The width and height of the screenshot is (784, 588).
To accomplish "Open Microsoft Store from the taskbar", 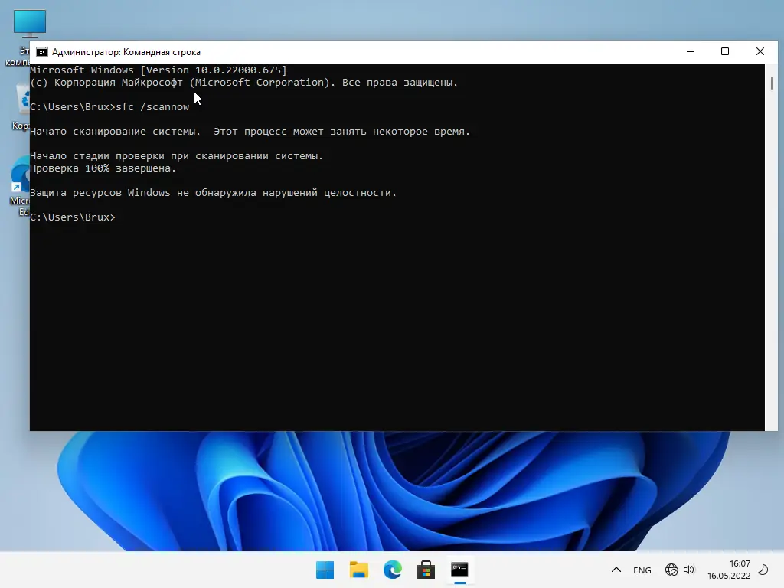I will tap(426, 570).
